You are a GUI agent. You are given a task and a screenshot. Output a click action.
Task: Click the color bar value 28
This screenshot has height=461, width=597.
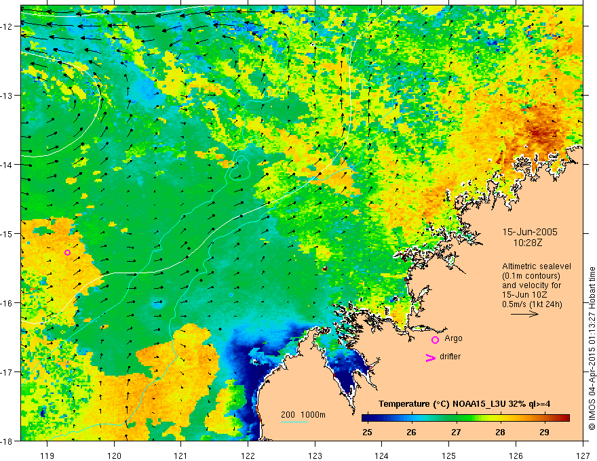point(500,432)
